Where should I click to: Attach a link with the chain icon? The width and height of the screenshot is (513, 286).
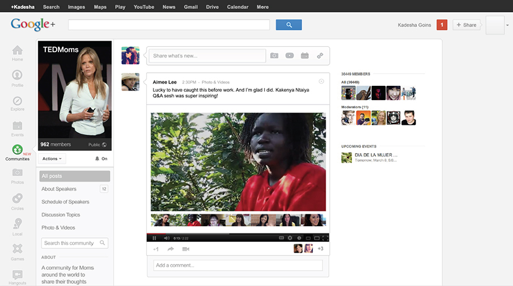tap(320, 56)
